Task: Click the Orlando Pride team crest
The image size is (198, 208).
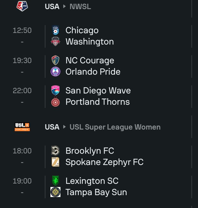Action: pyautogui.click(x=55, y=72)
